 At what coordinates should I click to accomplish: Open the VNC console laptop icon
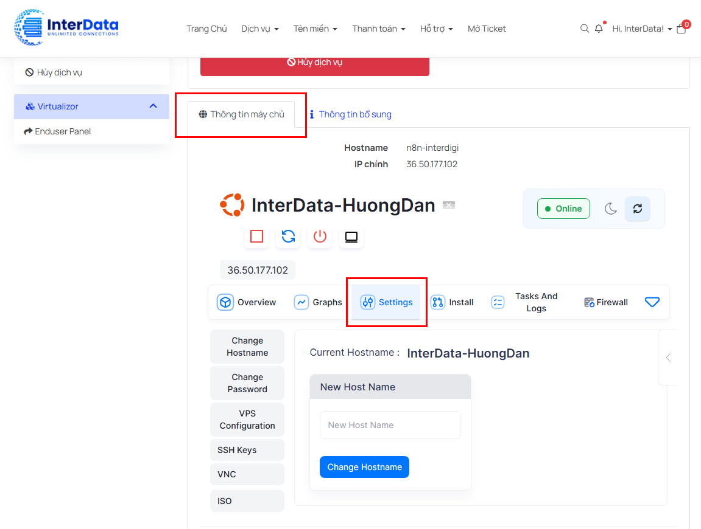[x=351, y=236]
